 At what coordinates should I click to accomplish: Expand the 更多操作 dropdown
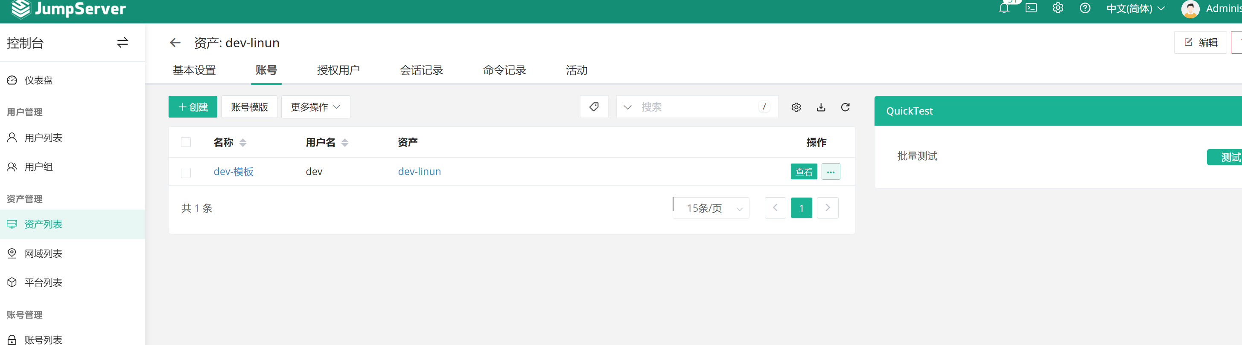point(315,107)
